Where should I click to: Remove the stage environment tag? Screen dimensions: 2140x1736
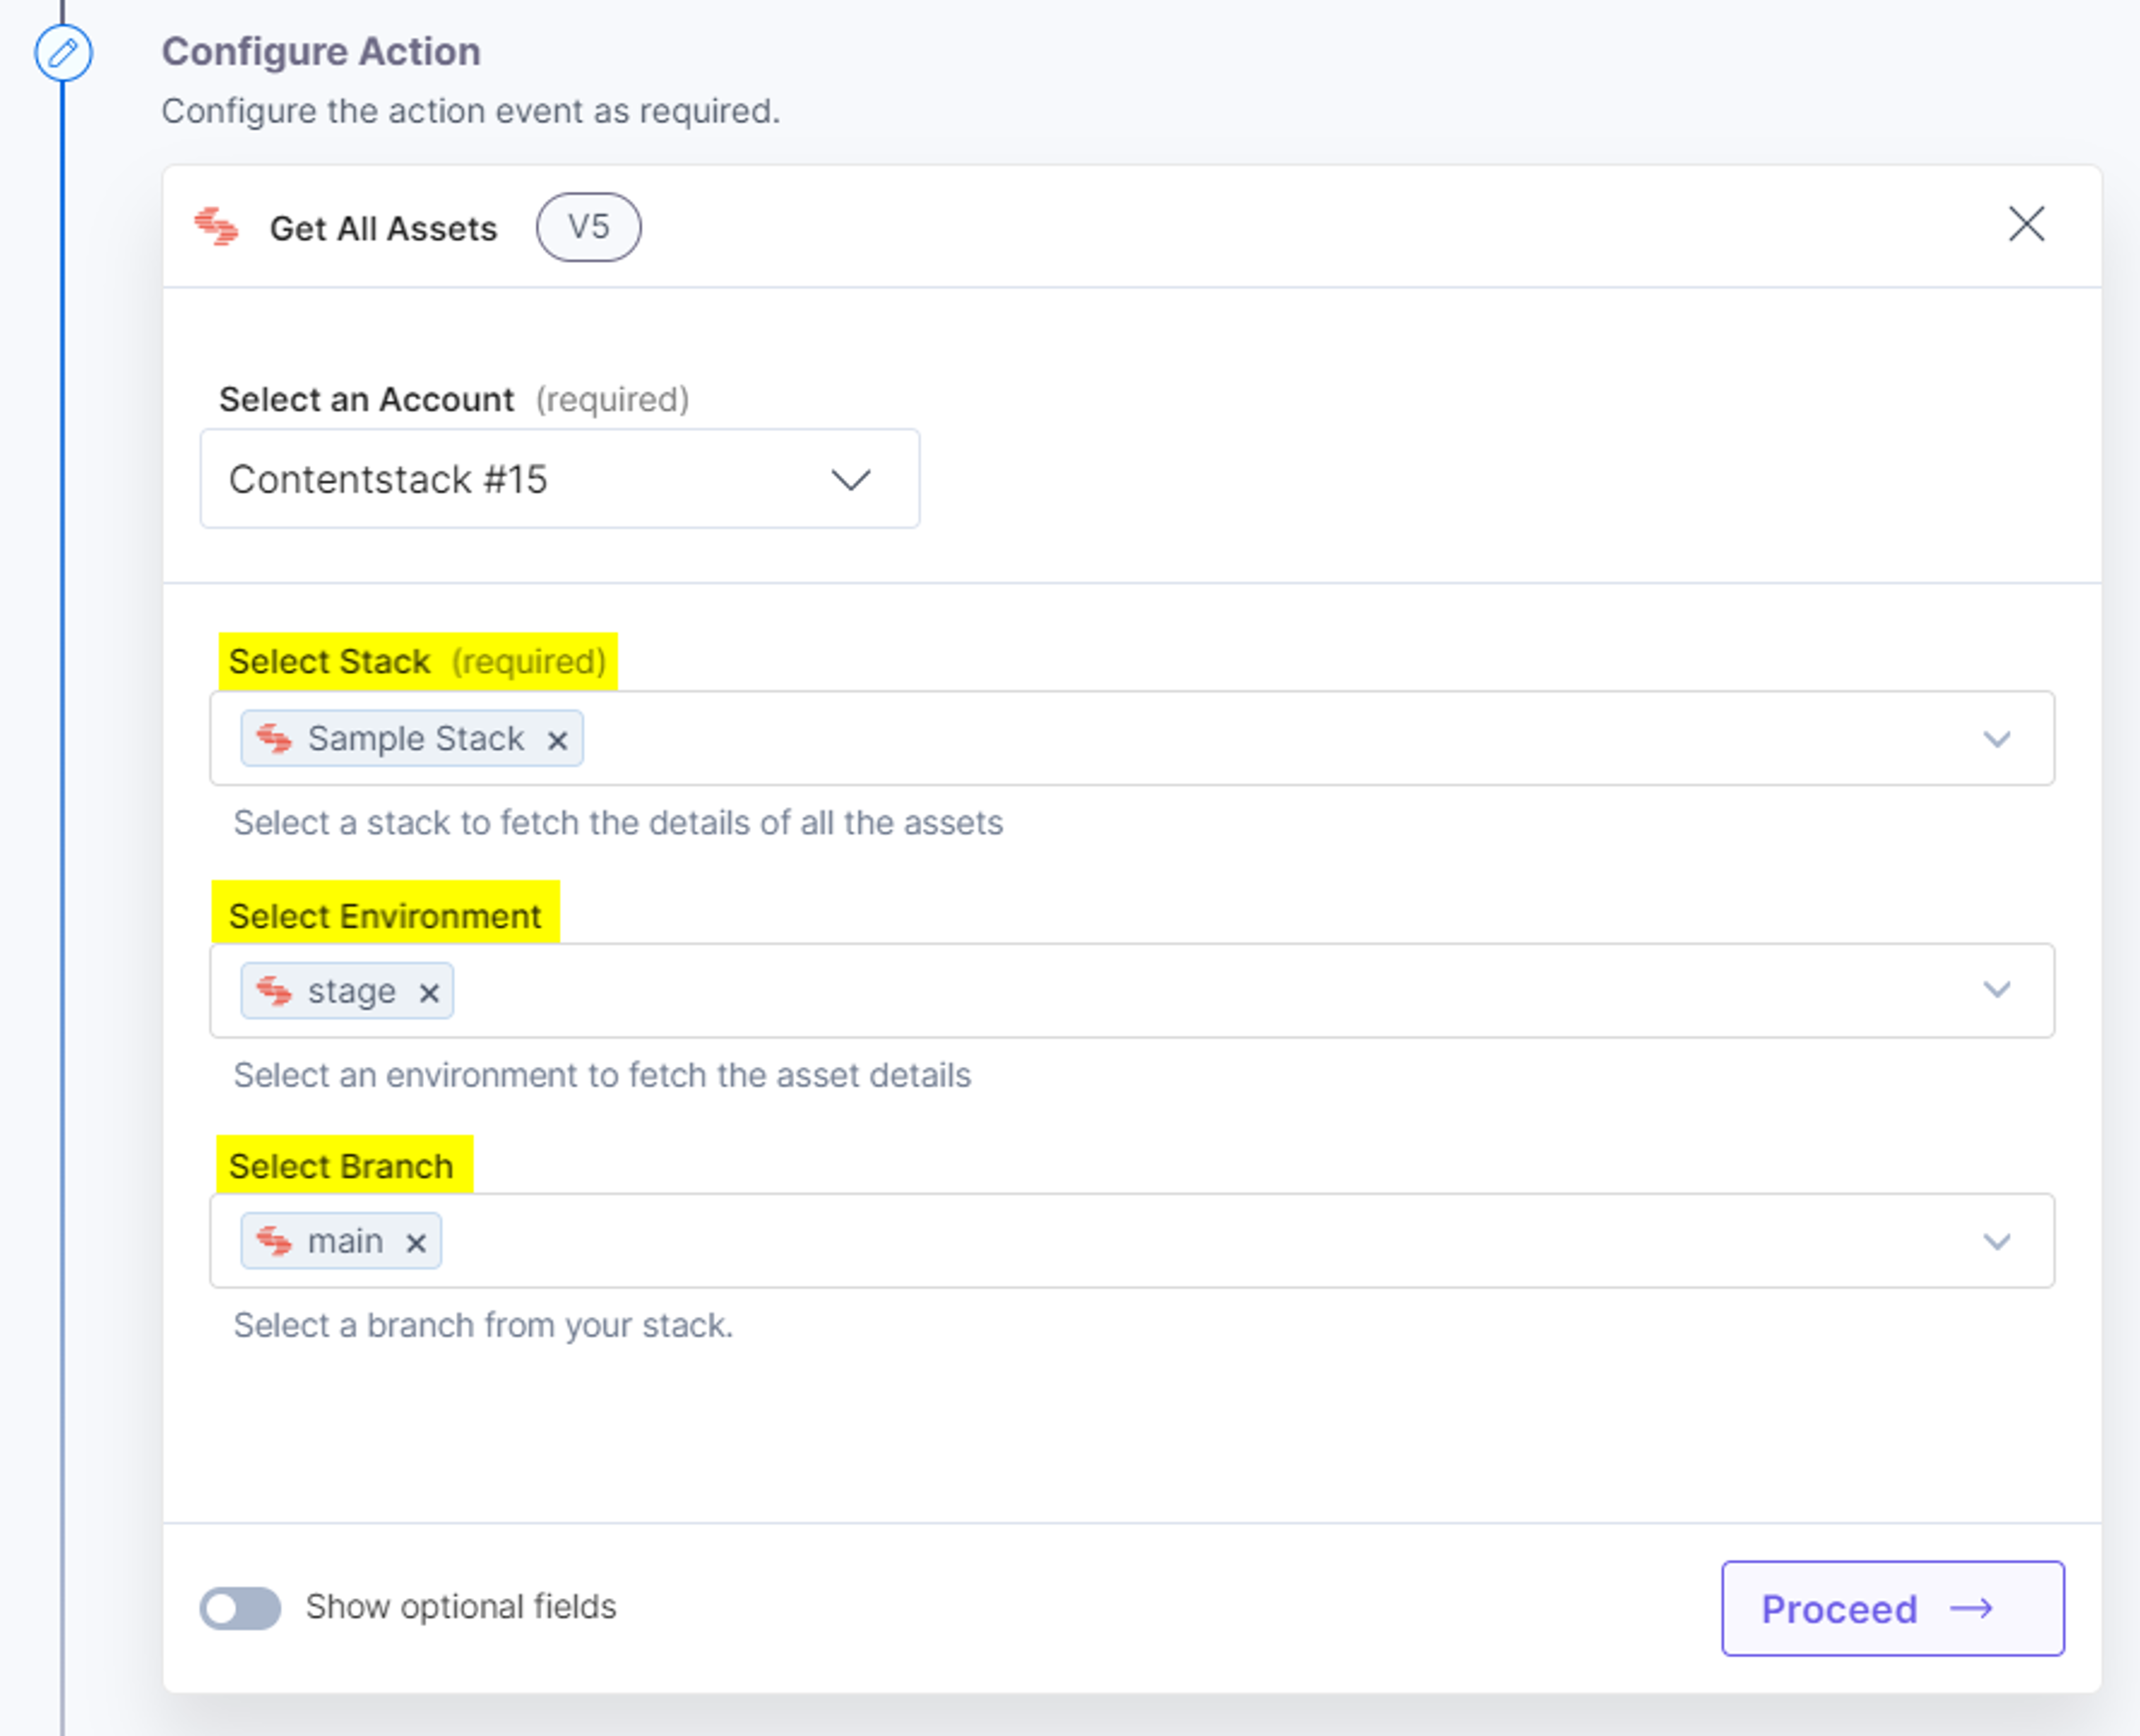pos(429,992)
